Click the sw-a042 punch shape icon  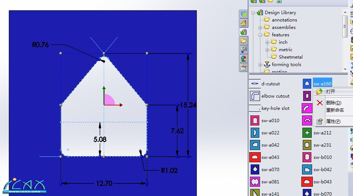255,145
